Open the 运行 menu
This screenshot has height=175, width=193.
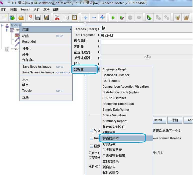(x=36, y=9)
